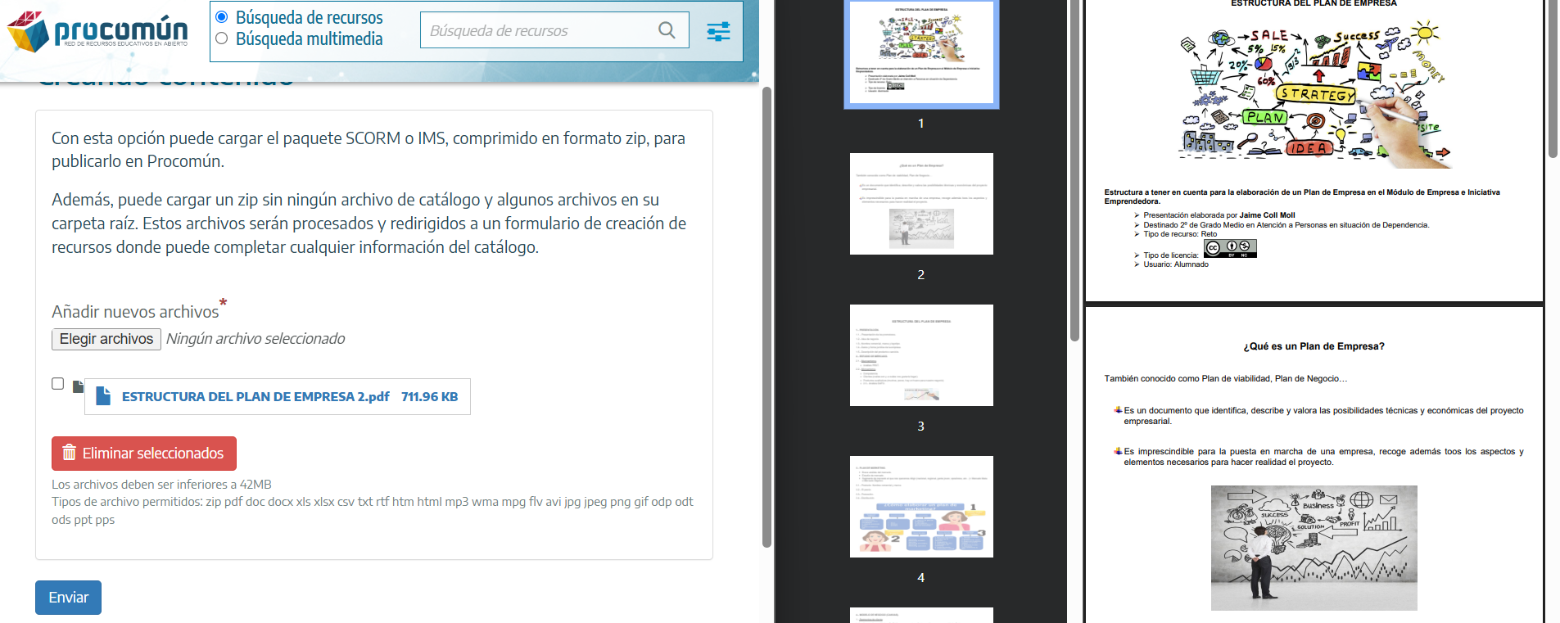Open page 4 thumbnail in PDF sidebar
Screen dimensions: 1560x623
click(x=921, y=507)
